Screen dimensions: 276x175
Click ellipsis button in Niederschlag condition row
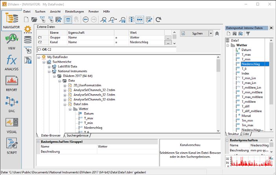(168, 42)
